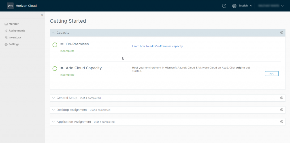The image size is (290, 143).
Task: Collapse the sidebar with double chevron
Action: [42, 15]
